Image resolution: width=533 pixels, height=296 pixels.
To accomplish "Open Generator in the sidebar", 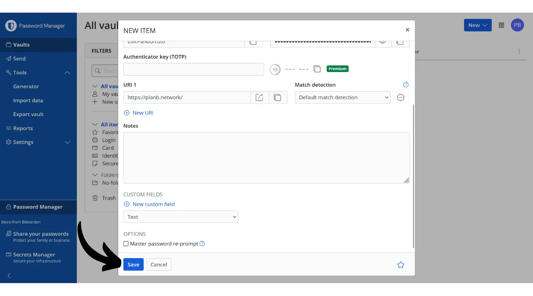I will pos(26,87).
